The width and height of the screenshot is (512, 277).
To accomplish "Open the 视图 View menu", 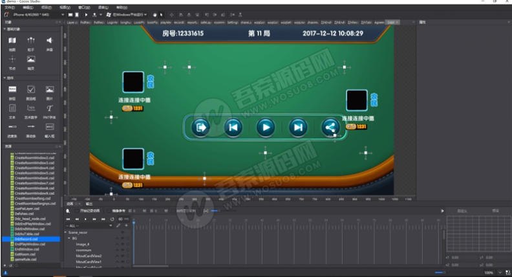I will (65, 7).
